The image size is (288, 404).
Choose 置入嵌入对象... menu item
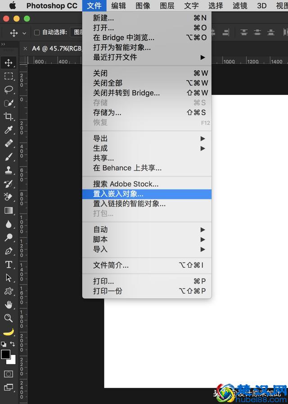click(x=147, y=194)
